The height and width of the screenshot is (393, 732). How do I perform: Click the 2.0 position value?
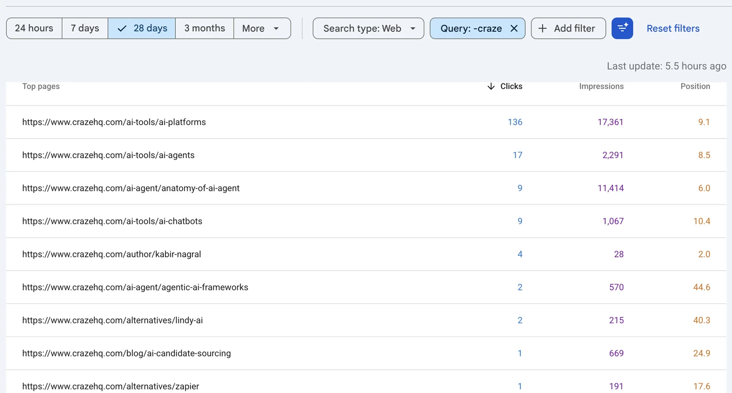coord(704,254)
